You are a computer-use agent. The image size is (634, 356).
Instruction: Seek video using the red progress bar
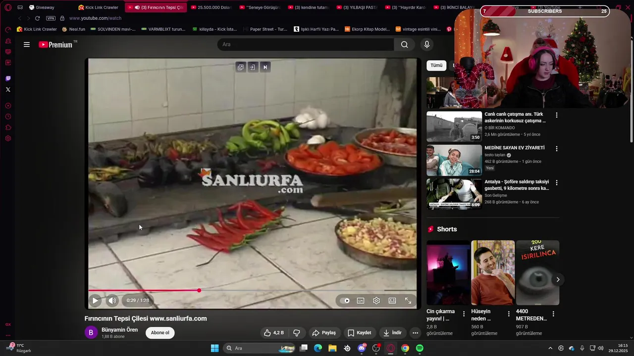click(x=252, y=290)
